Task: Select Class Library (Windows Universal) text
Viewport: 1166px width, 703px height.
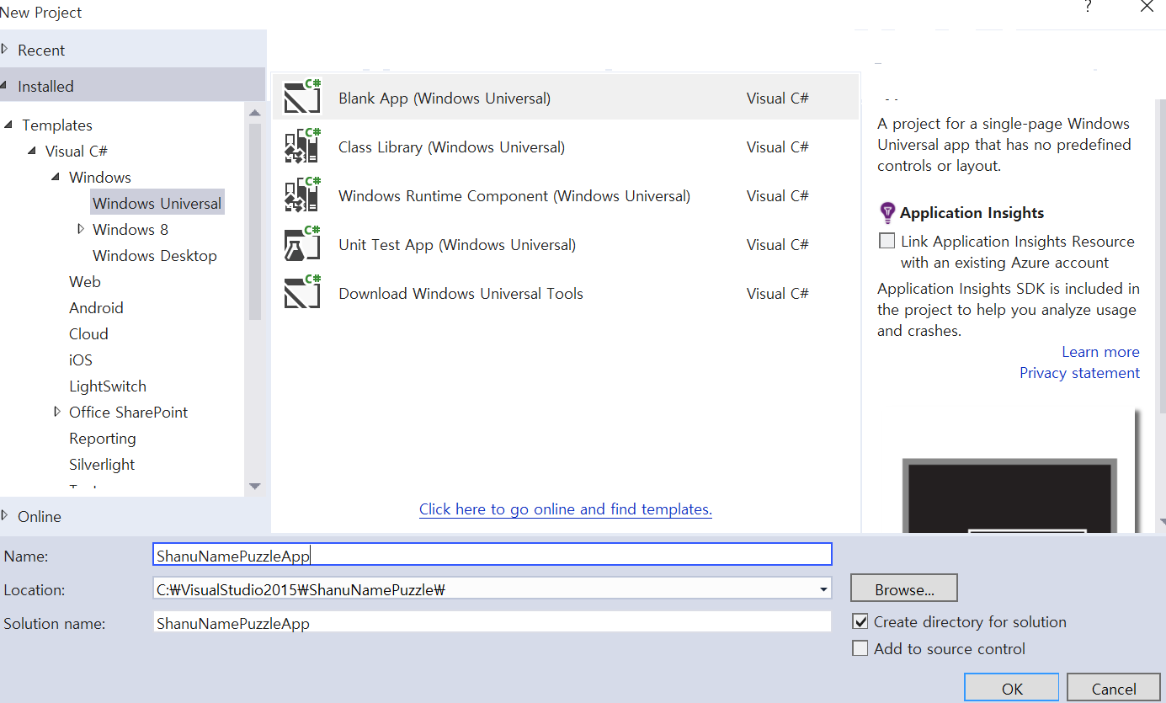Action: point(451,146)
